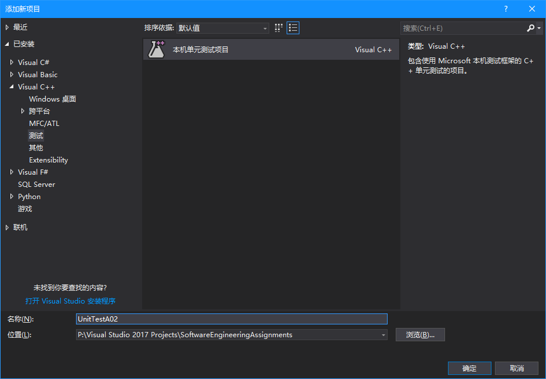Click the 确定 button

tap(469, 368)
